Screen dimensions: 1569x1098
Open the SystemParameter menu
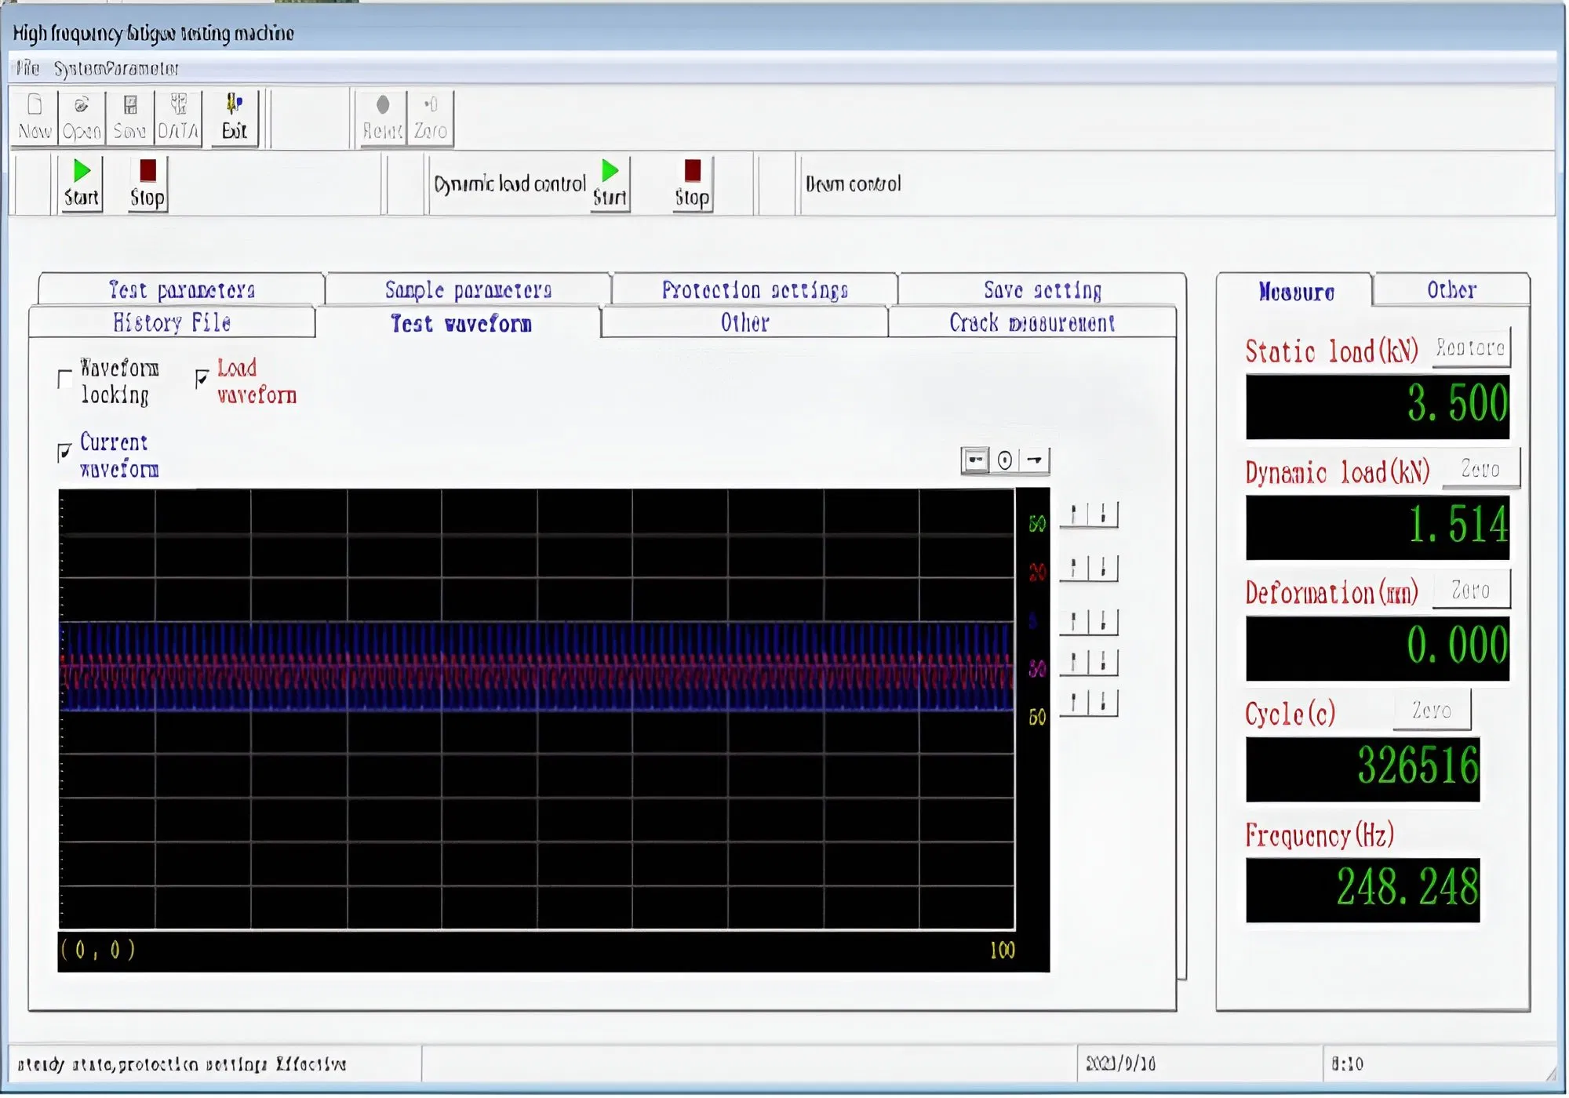pyautogui.click(x=116, y=69)
